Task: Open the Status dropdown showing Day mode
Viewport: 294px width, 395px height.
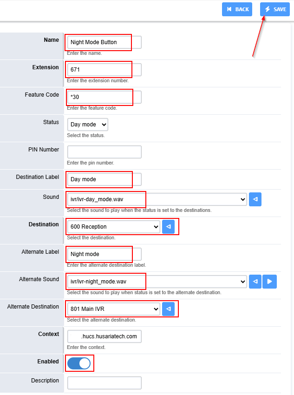Action: point(87,125)
